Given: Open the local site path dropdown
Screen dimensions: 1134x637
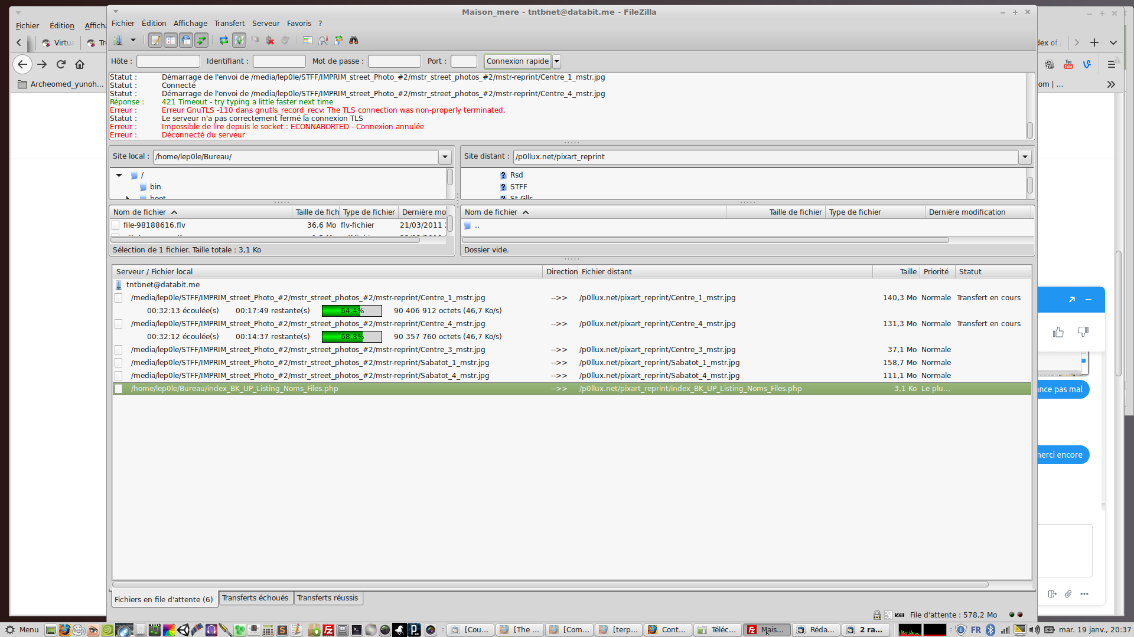Looking at the screenshot, I should pyautogui.click(x=445, y=157).
